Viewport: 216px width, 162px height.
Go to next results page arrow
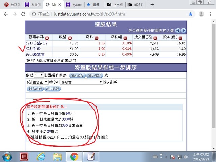183,31
